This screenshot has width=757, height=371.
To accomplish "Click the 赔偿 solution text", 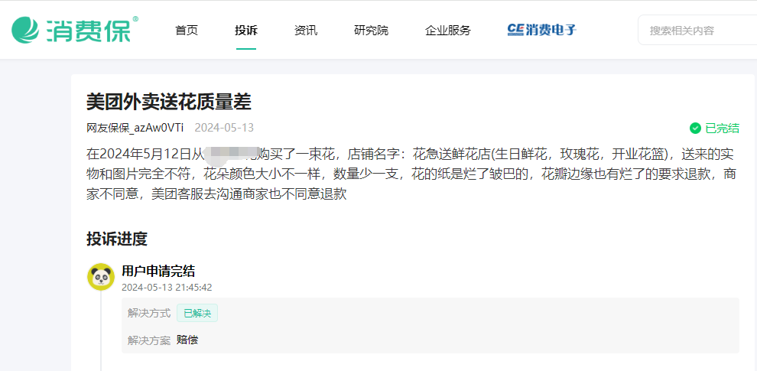I will tap(187, 340).
